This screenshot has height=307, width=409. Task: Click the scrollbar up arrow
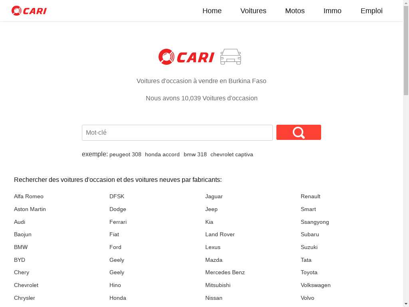[x=406, y=2]
